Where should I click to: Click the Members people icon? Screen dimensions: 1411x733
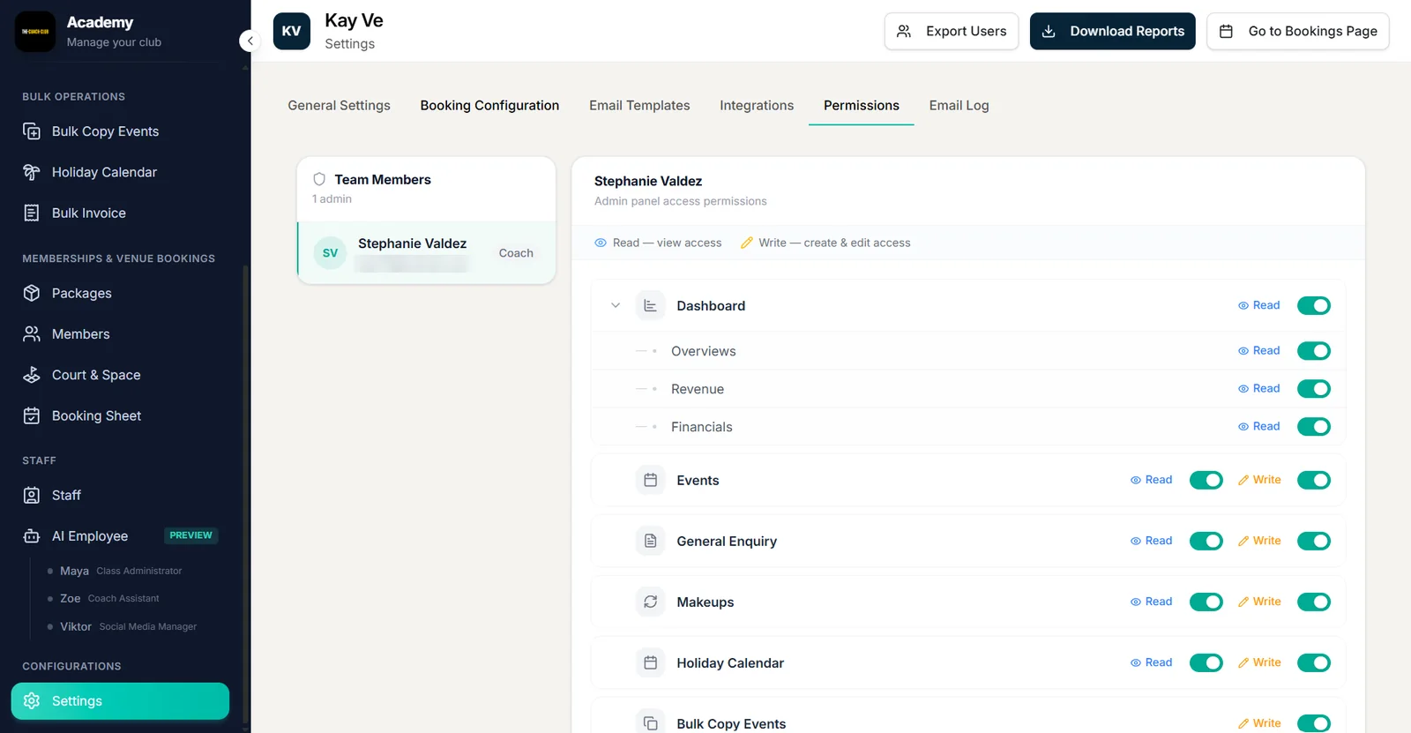pyautogui.click(x=32, y=333)
